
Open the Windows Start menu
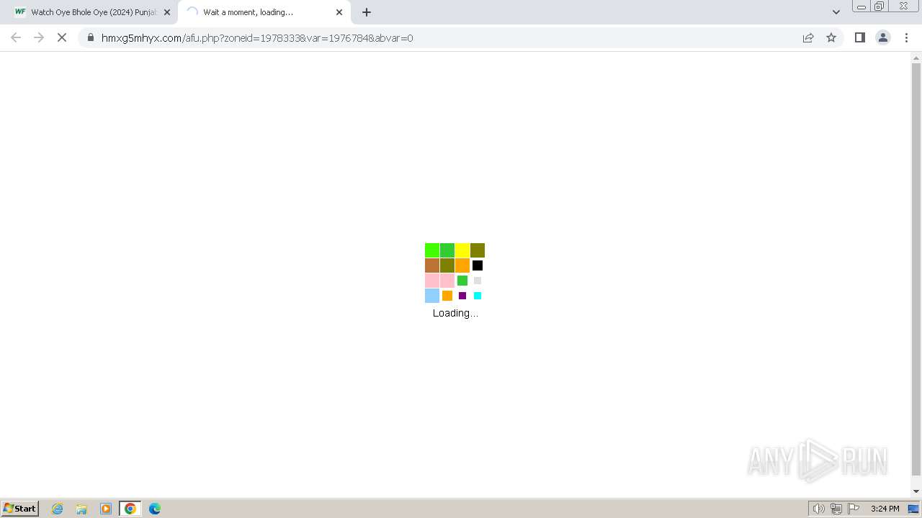tap(20, 509)
